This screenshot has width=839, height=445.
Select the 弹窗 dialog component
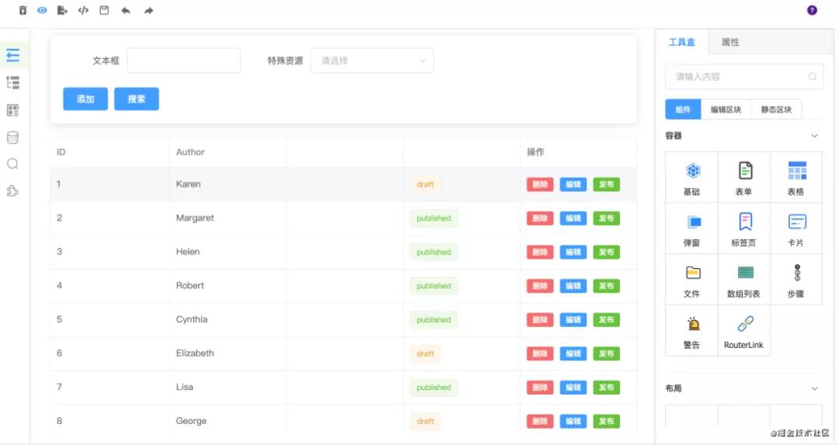692,228
